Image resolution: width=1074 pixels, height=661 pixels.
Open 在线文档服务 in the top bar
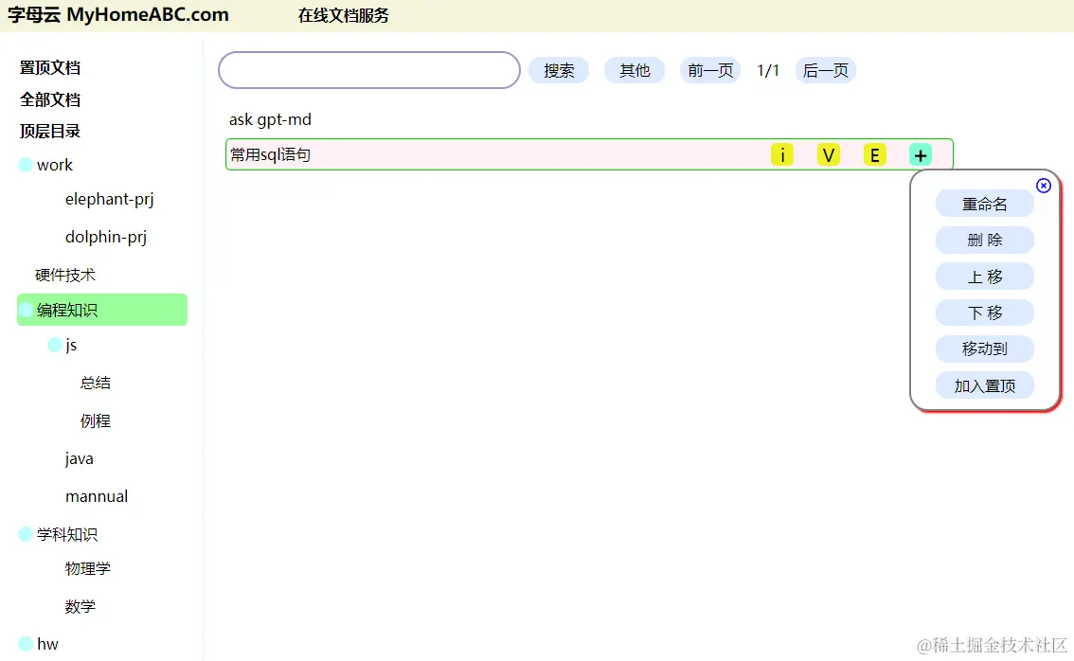[x=343, y=15]
